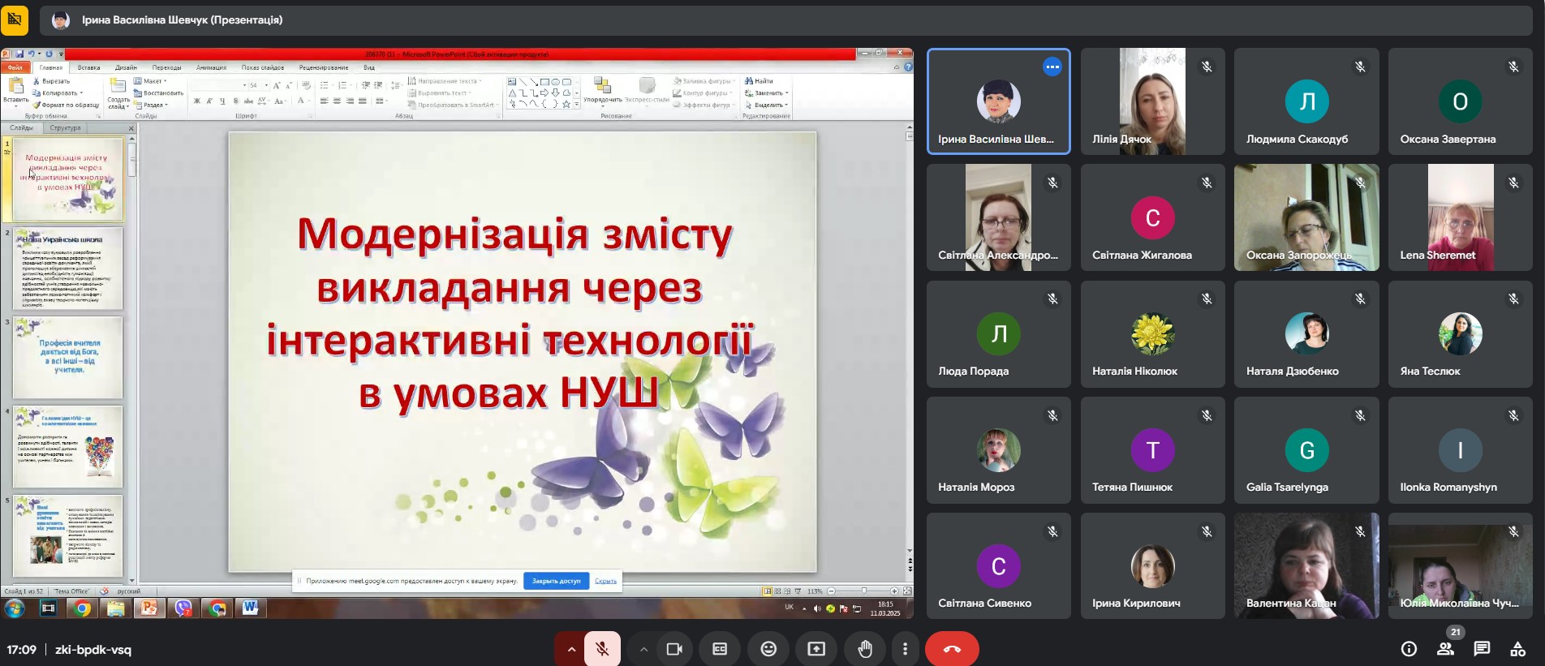
Task: Select Формат по образцу brush tool
Action: [x=66, y=105]
